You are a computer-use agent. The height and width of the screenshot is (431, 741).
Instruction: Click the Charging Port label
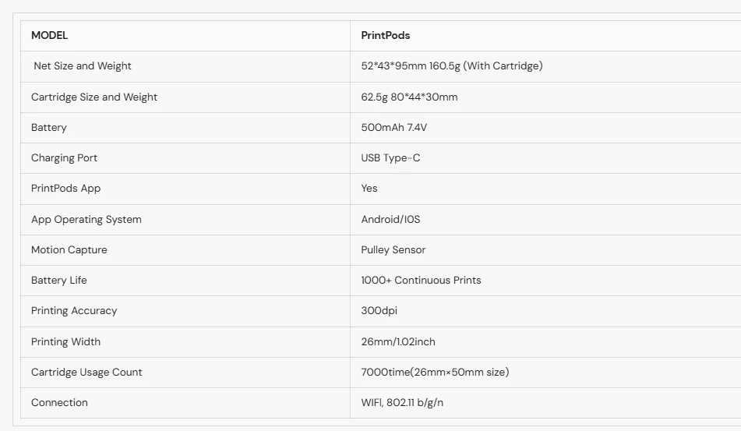[x=64, y=158]
